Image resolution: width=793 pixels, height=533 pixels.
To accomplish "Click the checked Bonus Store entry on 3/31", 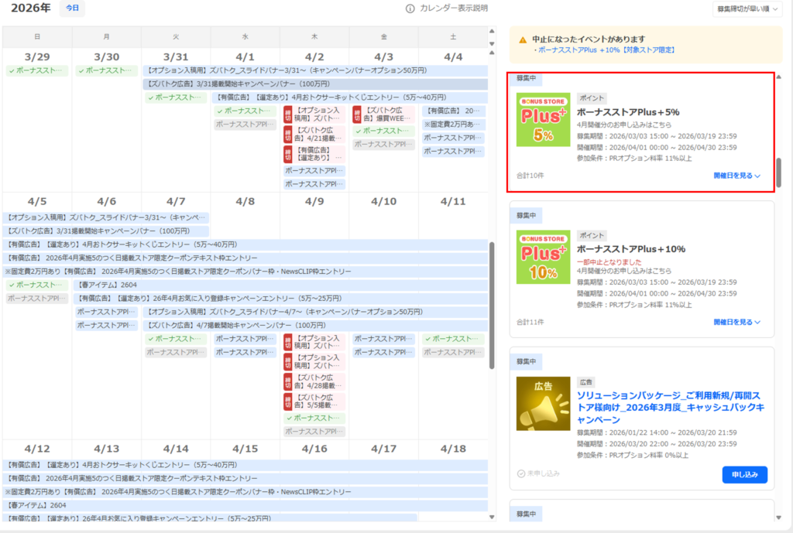I will tap(176, 97).
